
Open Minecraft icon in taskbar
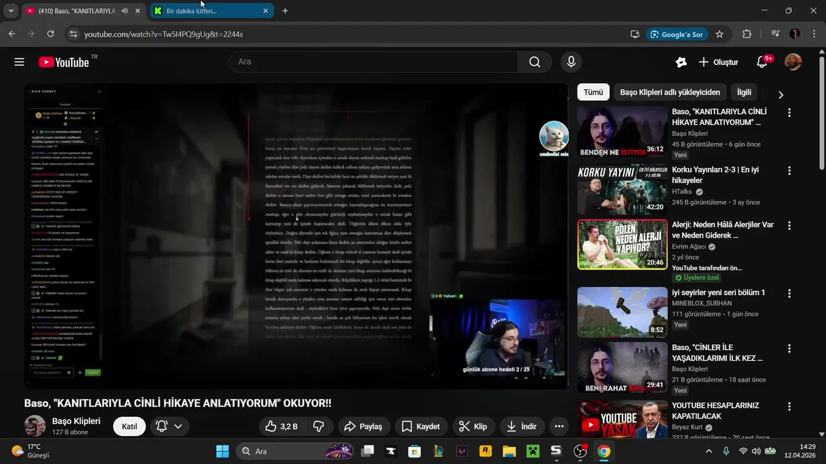click(532, 451)
